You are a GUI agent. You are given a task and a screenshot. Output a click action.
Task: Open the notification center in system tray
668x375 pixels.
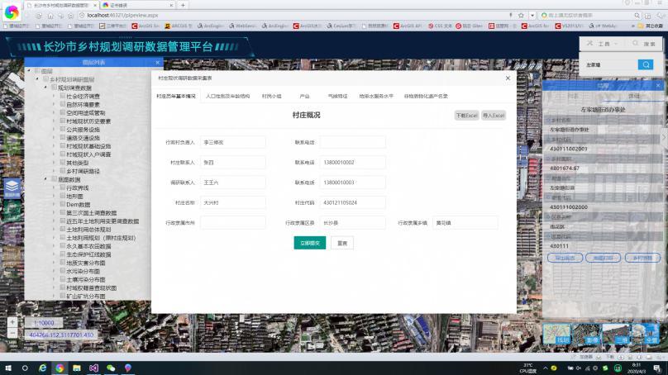click(657, 368)
